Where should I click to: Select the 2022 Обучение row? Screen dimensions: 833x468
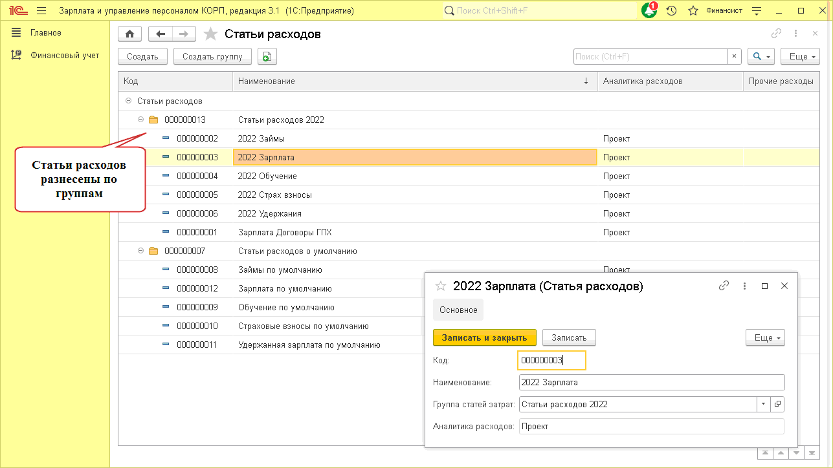[x=267, y=176]
